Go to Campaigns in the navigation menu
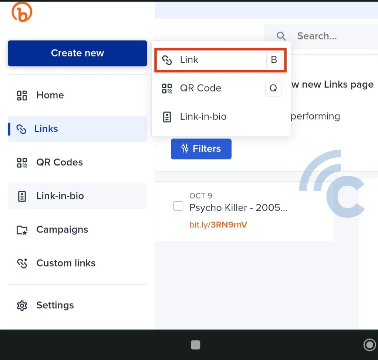The width and height of the screenshot is (378, 360). [x=62, y=230]
